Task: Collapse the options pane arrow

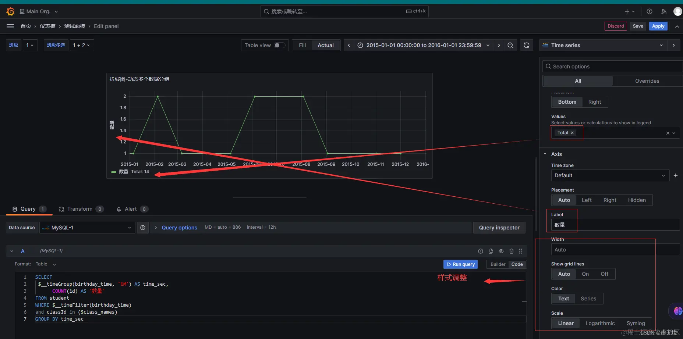Action: click(674, 45)
